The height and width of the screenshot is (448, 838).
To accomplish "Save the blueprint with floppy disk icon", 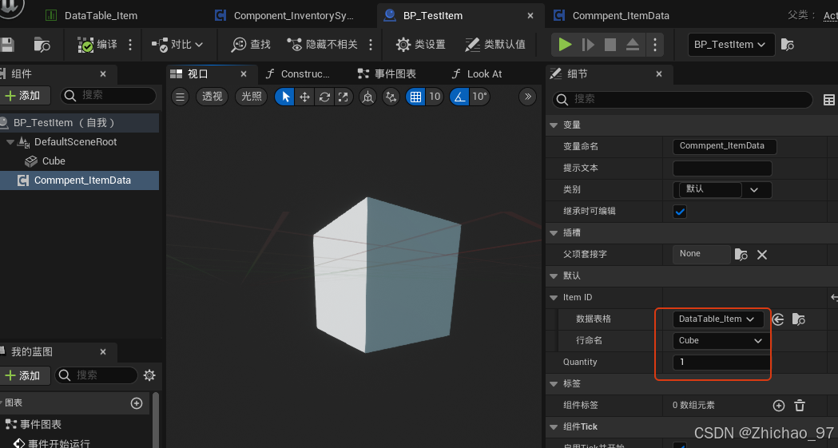I will pyautogui.click(x=6, y=44).
